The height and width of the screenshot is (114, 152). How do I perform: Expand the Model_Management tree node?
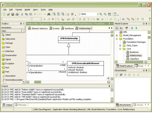(117, 36)
